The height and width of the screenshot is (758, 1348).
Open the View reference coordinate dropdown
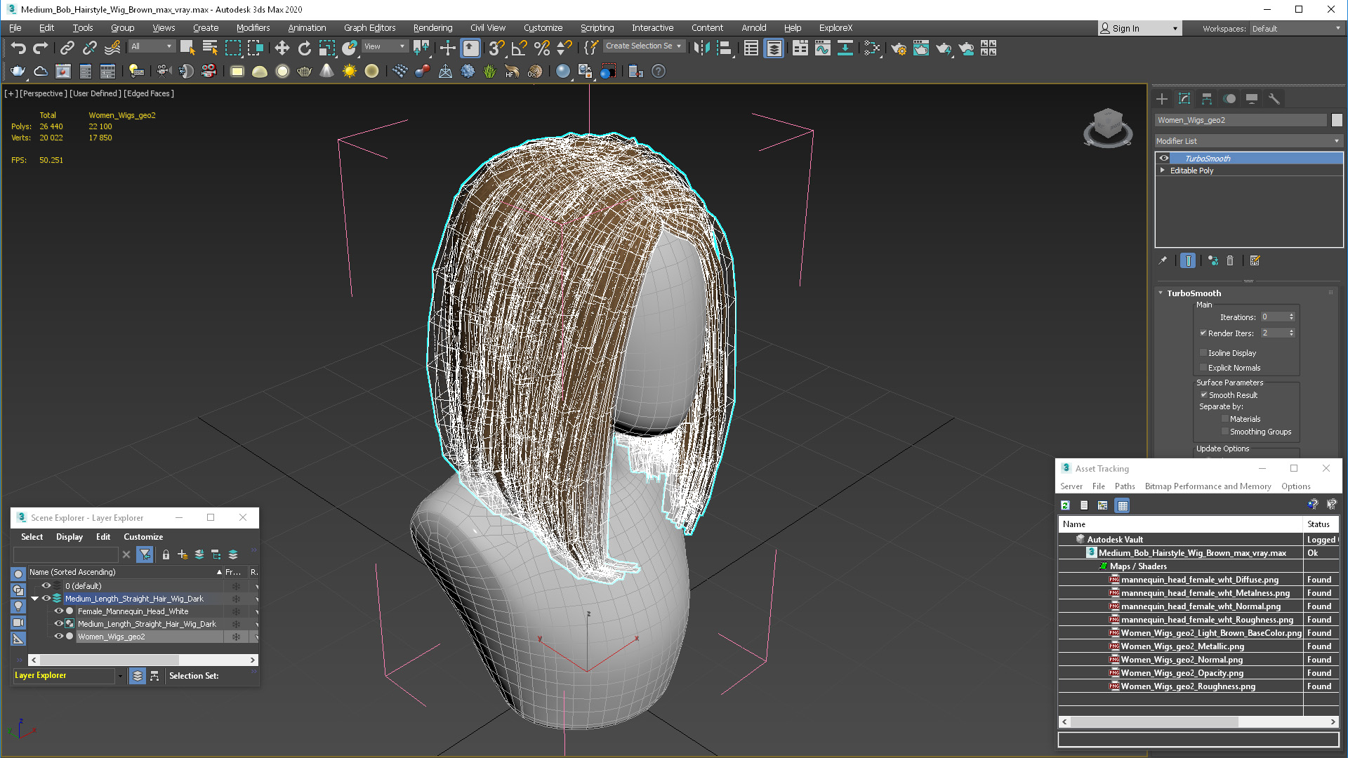(x=385, y=46)
